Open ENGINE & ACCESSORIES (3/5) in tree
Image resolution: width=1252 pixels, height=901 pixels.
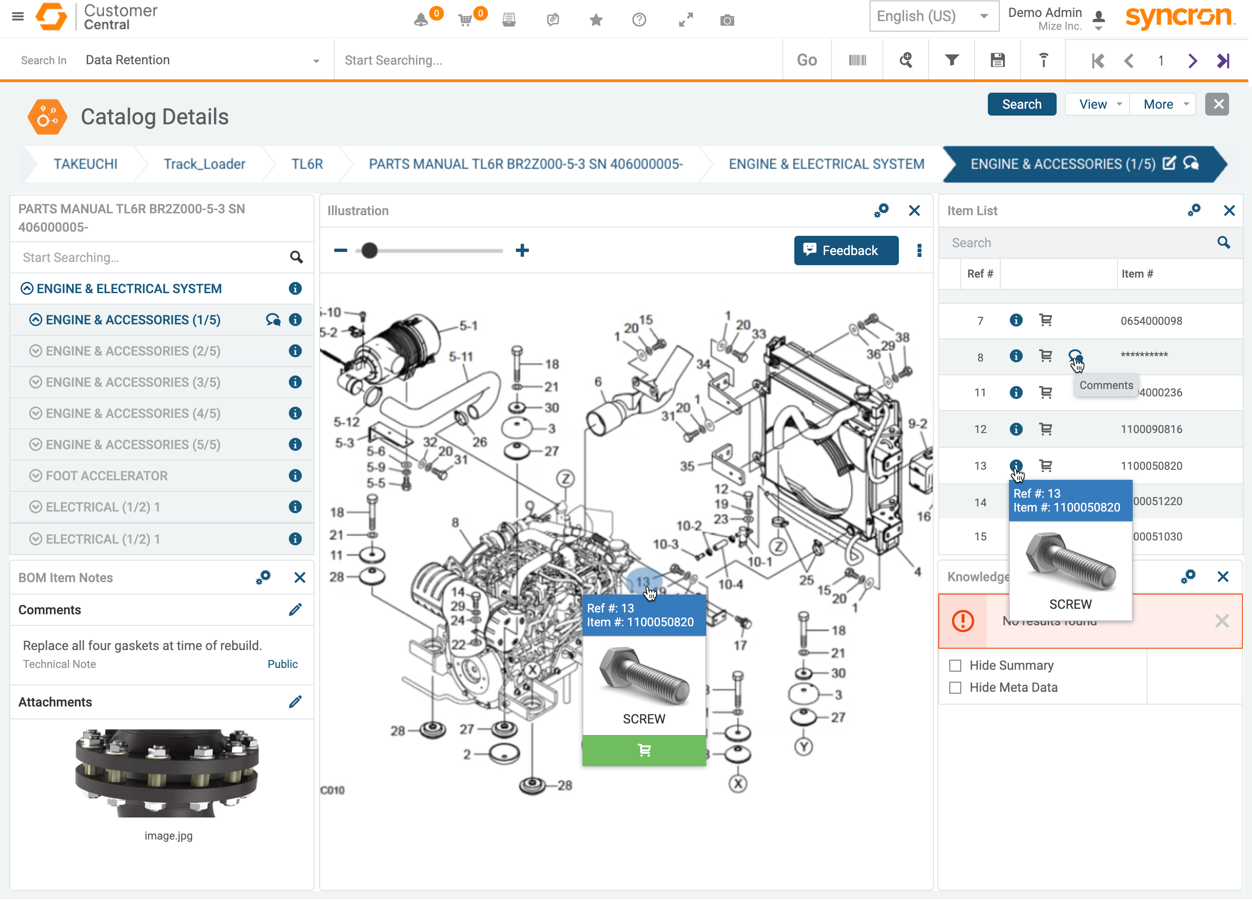(133, 382)
